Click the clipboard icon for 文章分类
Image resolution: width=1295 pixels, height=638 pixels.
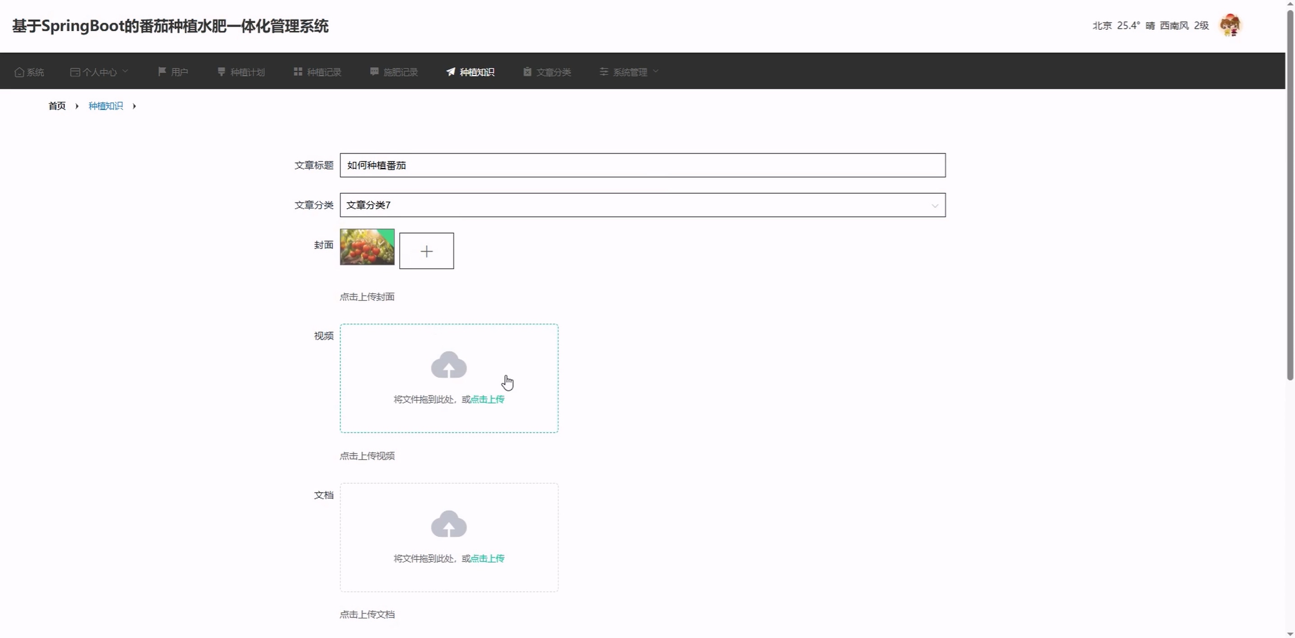[x=527, y=71]
